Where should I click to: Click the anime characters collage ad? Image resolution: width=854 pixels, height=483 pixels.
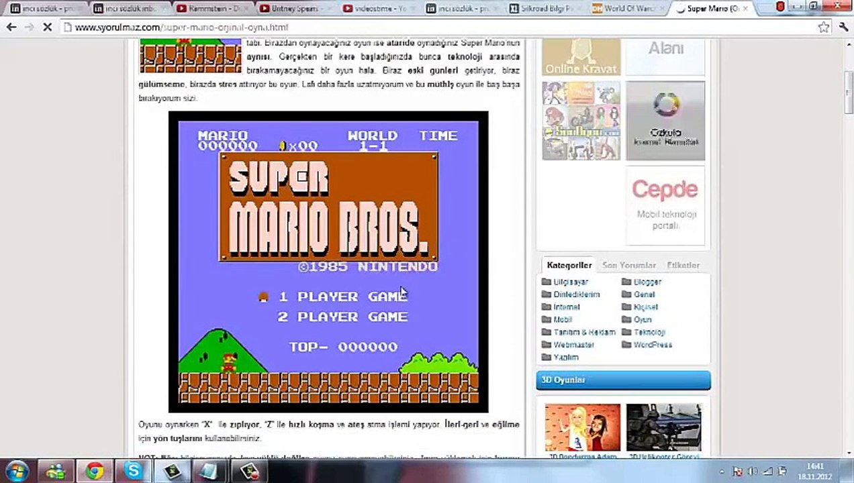coord(581,121)
